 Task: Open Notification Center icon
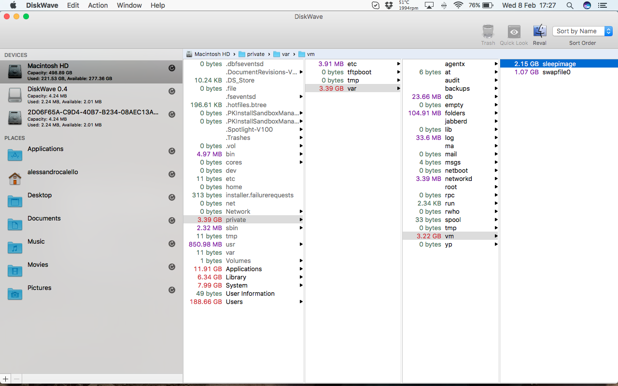602,5
